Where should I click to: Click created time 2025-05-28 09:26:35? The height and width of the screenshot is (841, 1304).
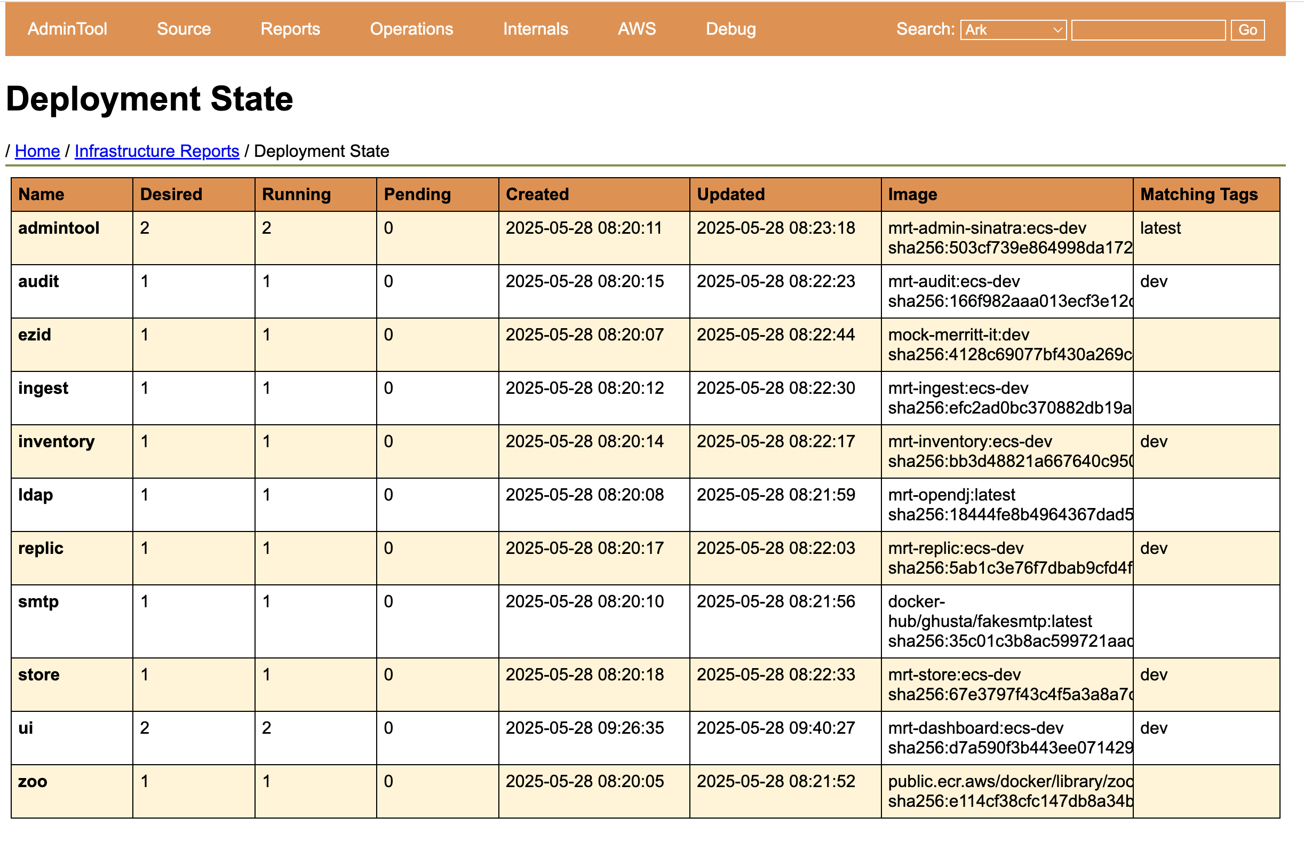coord(584,728)
